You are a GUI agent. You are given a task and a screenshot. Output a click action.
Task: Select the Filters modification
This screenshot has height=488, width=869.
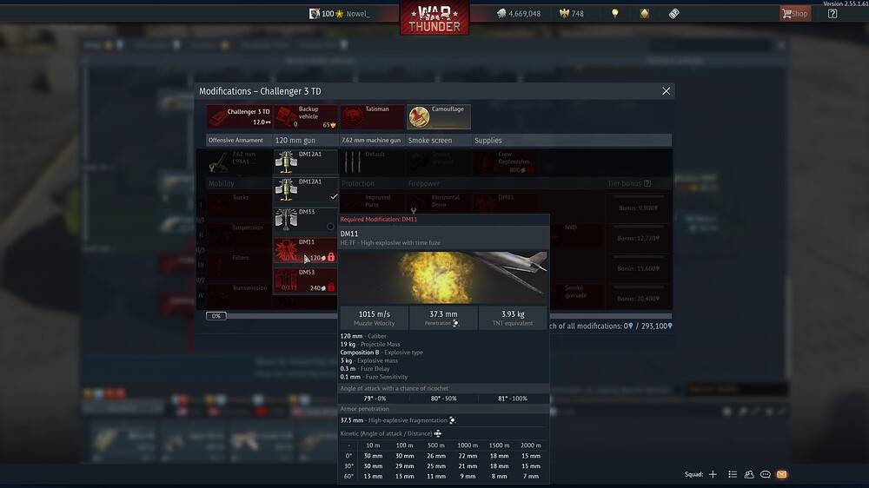239,265
